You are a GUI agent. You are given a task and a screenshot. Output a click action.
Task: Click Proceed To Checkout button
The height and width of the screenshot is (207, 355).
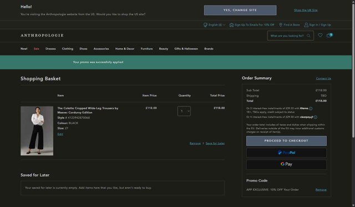[x=286, y=140]
